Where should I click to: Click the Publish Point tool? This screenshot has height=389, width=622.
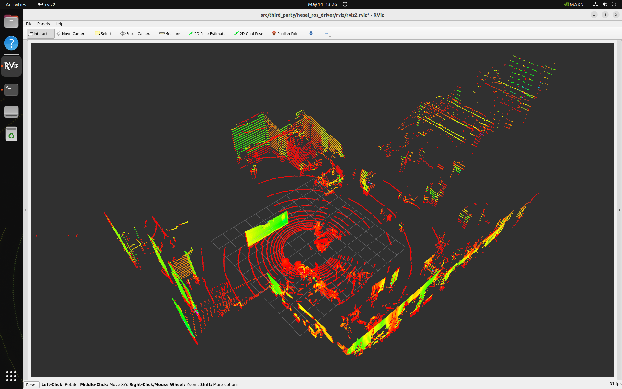pyautogui.click(x=286, y=34)
